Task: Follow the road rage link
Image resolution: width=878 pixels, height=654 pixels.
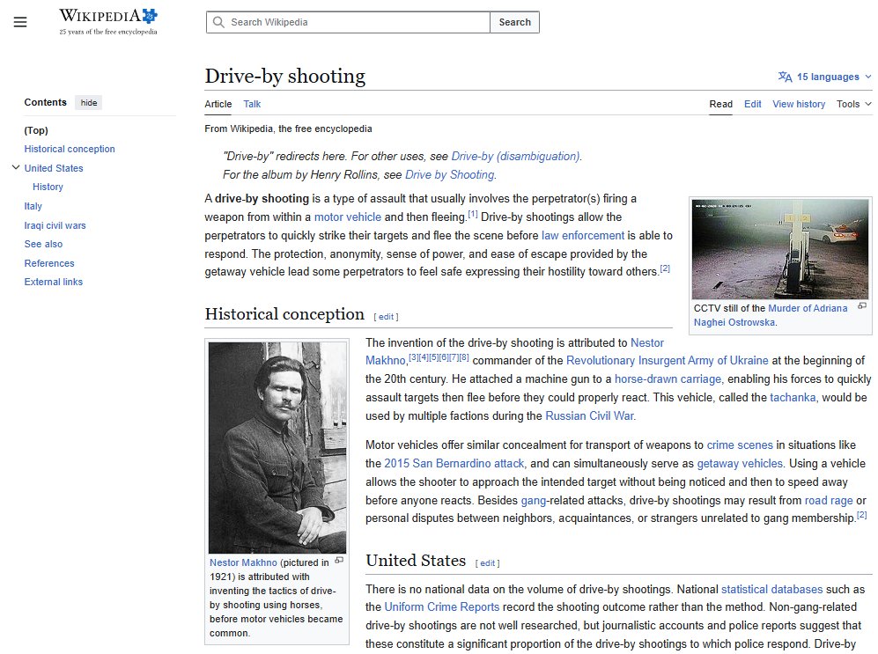Action: point(829,500)
